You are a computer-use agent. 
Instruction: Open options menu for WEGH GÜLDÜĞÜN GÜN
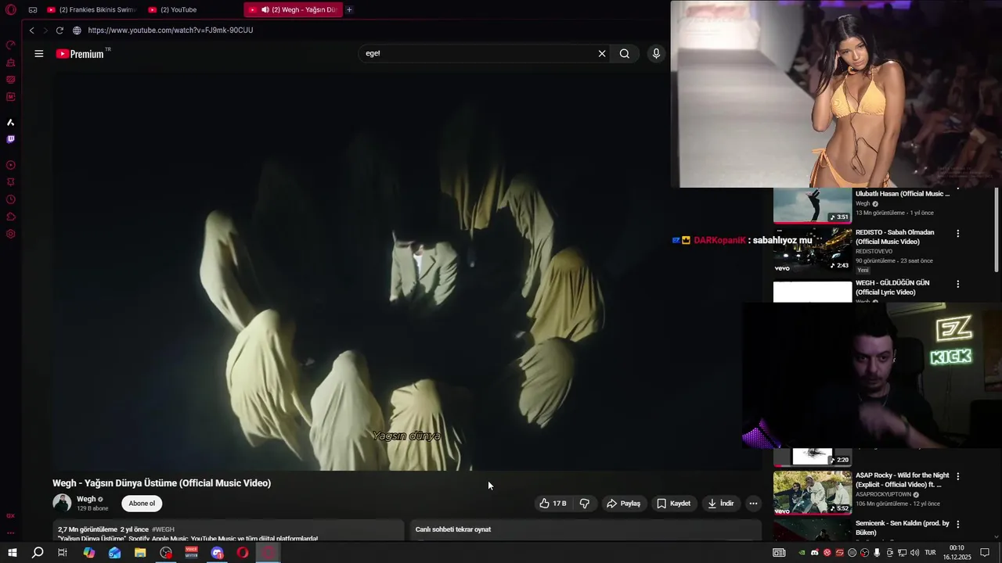tap(957, 284)
